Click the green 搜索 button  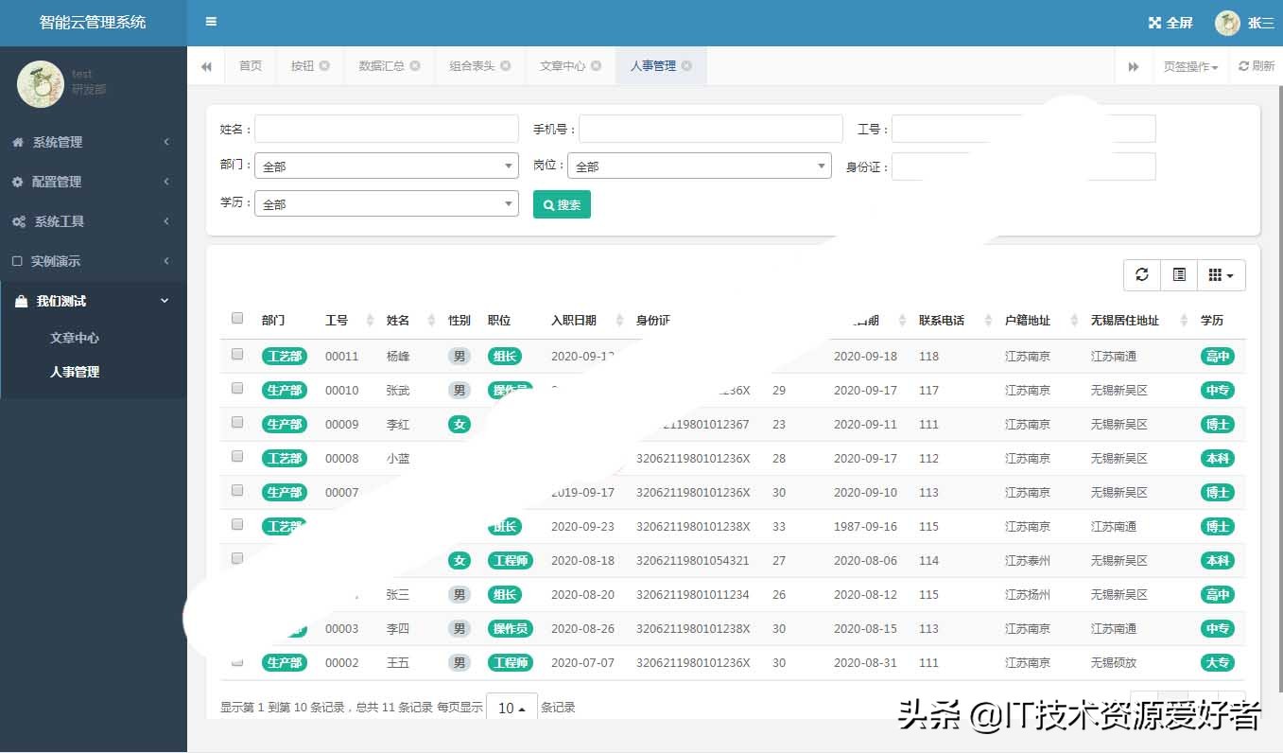click(562, 204)
